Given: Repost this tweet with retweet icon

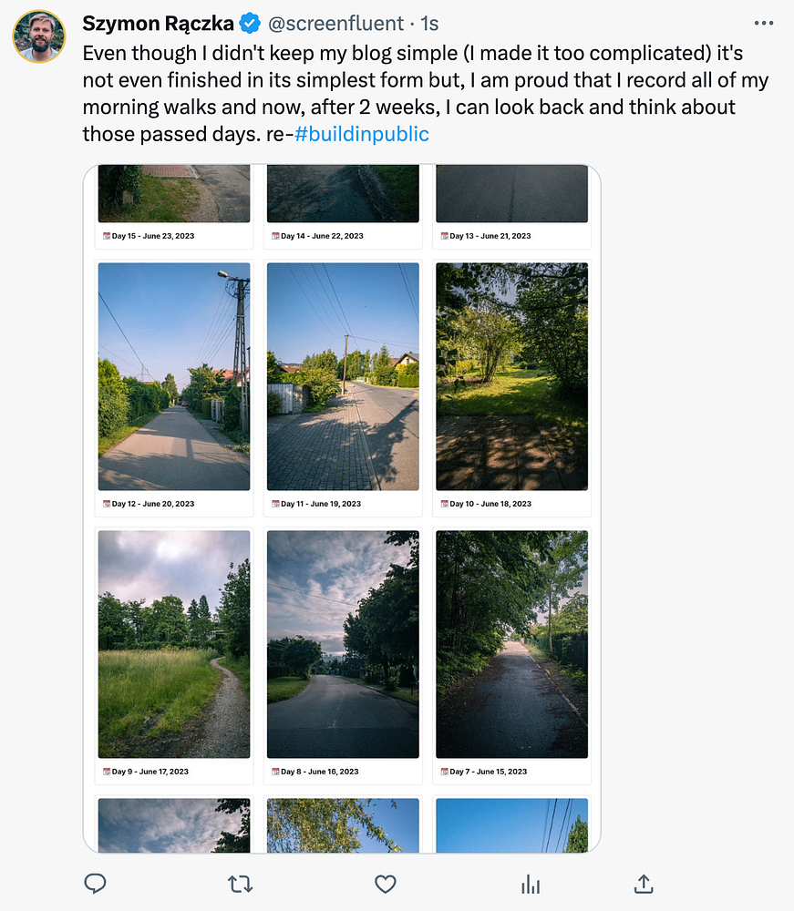Looking at the screenshot, I should click(x=240, y=885).
